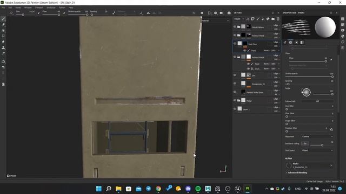Open the Window menu

pos(28,8)
